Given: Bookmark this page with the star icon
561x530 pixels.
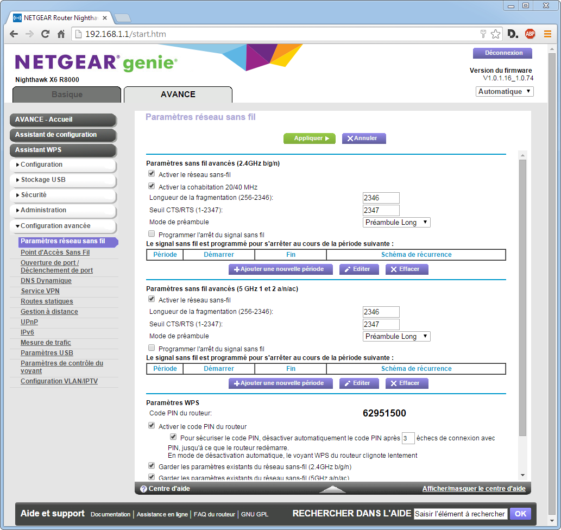Looking at the screenshot, I should click(495, 34).
